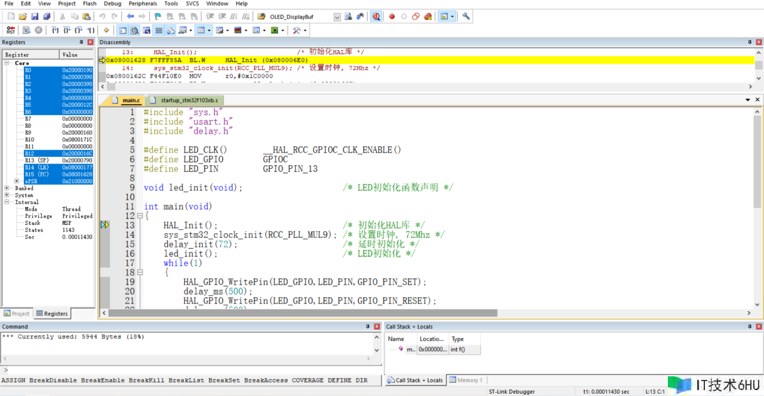Open the Peripherals menu
Screen dimensions: 764x396
tap(143, 4)
